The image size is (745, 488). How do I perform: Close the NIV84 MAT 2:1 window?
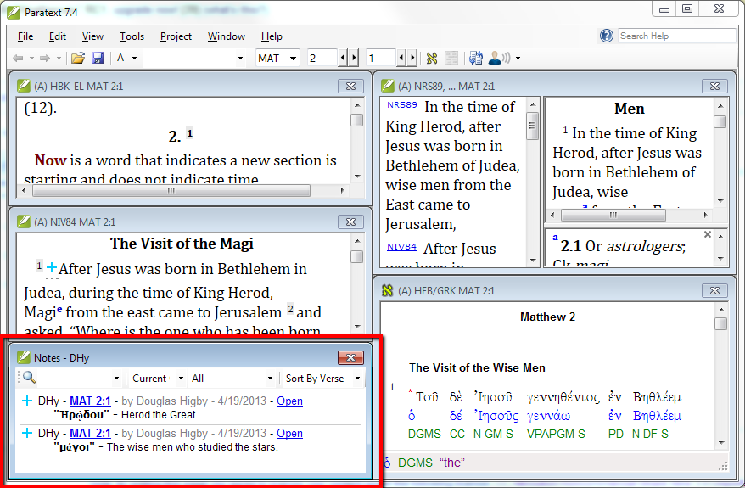[351, 222]
